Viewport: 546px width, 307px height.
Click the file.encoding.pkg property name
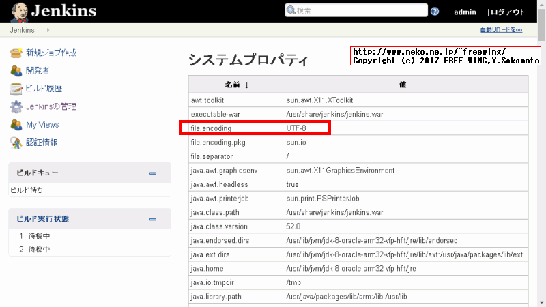pyautogui.click(x=218, y=143)
